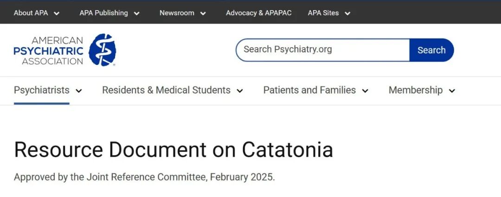Open the Membership menu

(415, 90)
